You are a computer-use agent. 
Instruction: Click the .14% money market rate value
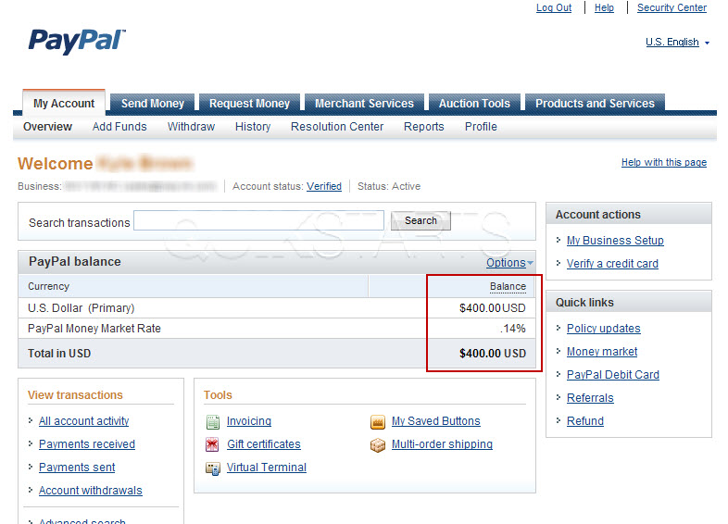pyautogui.click(x=513, y=329)
